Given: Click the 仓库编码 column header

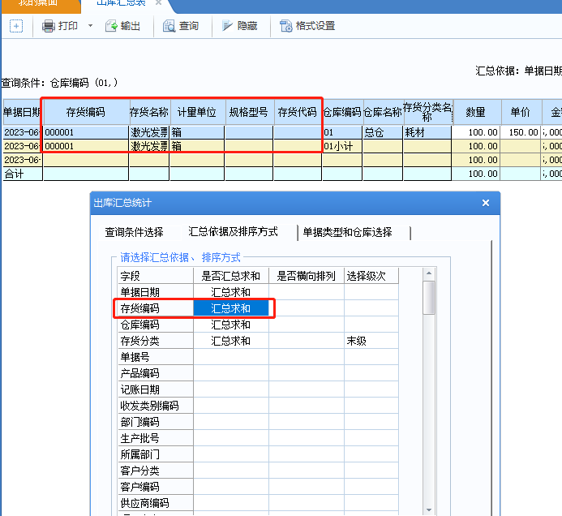Looking at the screenshot, I should pyautogui.click(x=342, y=112).
